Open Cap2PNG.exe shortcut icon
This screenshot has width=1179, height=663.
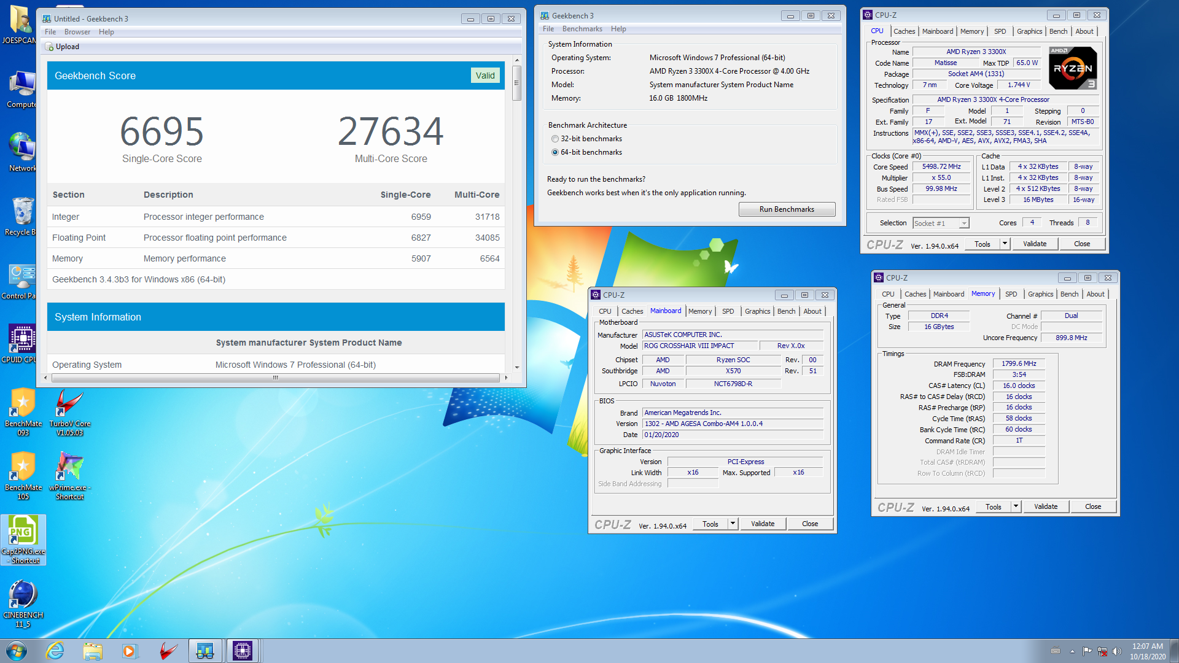pyautogui.click(x=23, y=540)
